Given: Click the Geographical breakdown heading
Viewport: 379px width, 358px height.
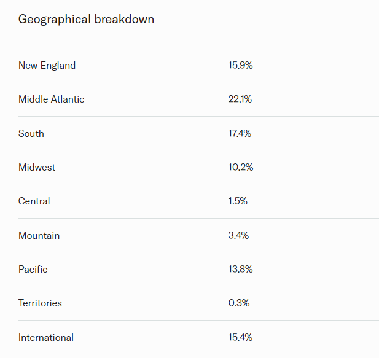Looking at the screenshot, I should pyautogui.click(x=86, y=20).
